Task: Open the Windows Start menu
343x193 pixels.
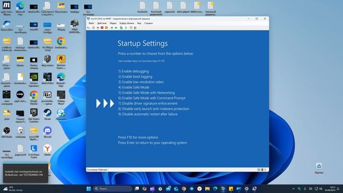Action: click(x=88, y=189)
